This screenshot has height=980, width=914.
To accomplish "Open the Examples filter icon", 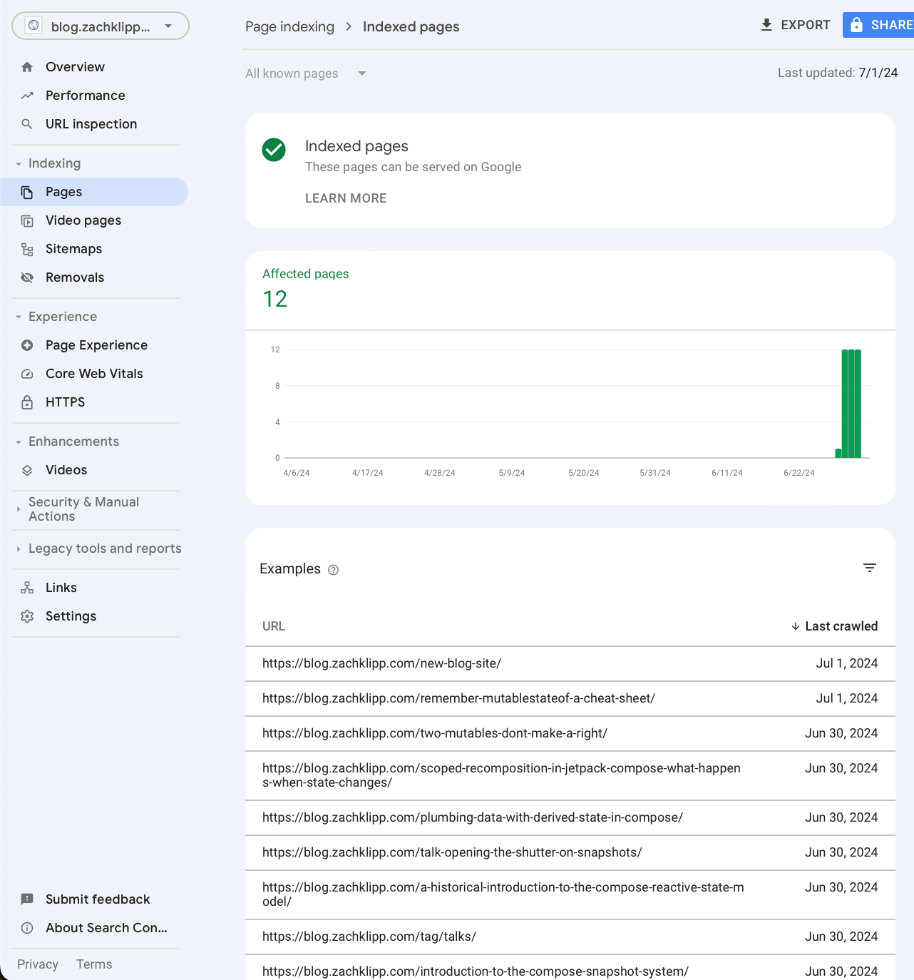I will click(871, 568).
